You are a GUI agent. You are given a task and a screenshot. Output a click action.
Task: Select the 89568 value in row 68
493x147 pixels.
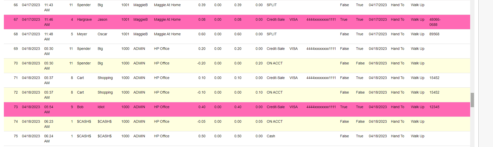pos(434,34)
